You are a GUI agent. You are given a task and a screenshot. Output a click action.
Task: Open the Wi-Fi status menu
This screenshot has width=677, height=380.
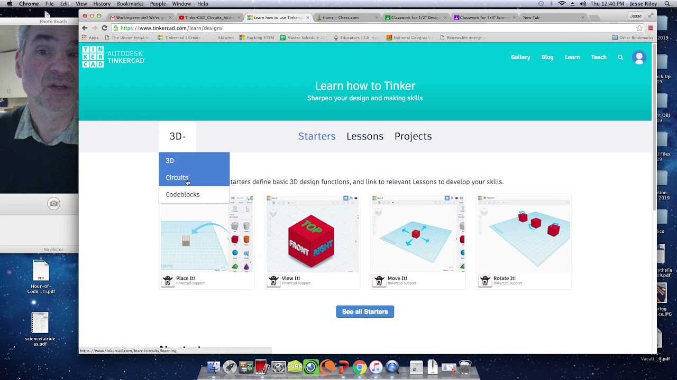tap(562, 4)
